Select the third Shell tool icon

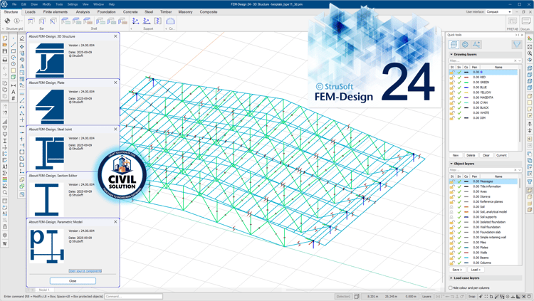(x=88, y=21)
